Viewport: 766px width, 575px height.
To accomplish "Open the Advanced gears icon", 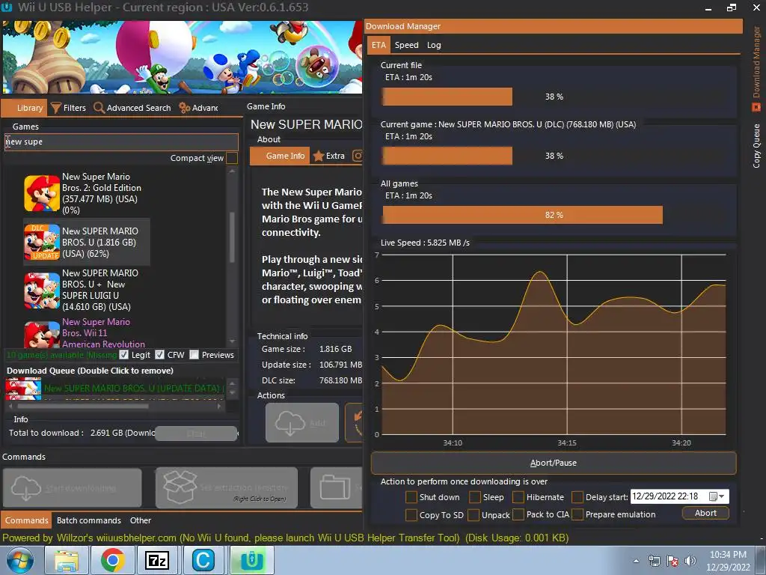I will point(185,108).
